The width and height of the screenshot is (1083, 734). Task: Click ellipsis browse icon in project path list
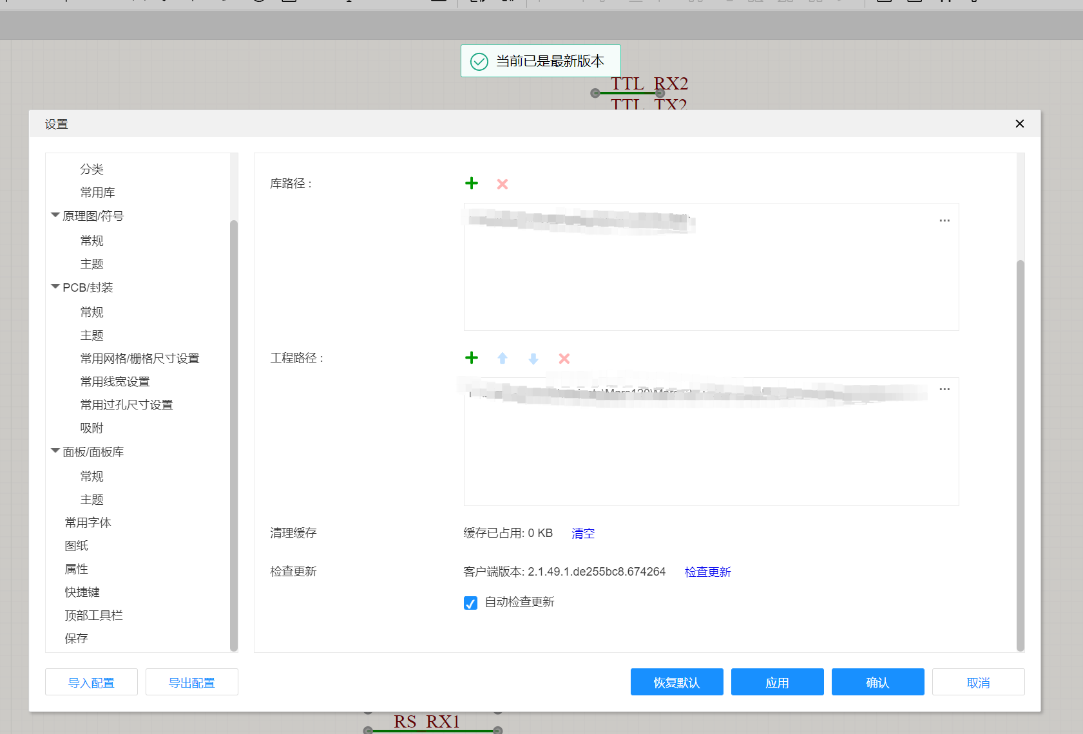click(944, 390)
